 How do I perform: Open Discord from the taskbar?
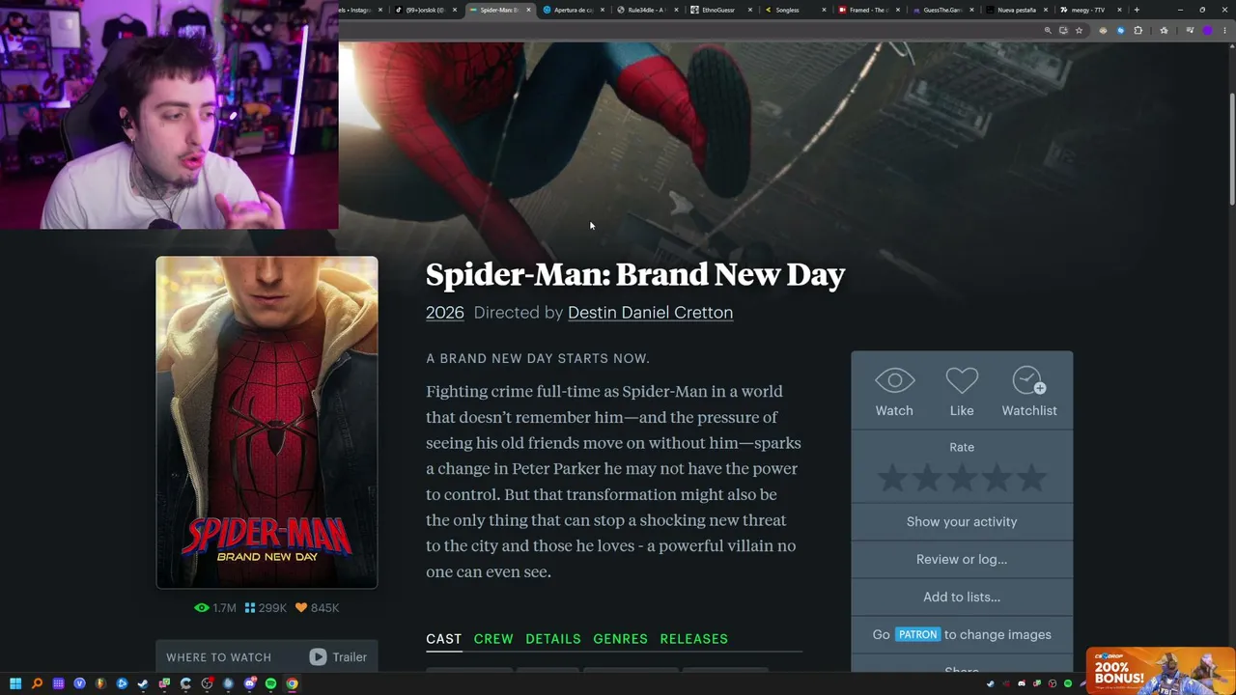(249, 684)
